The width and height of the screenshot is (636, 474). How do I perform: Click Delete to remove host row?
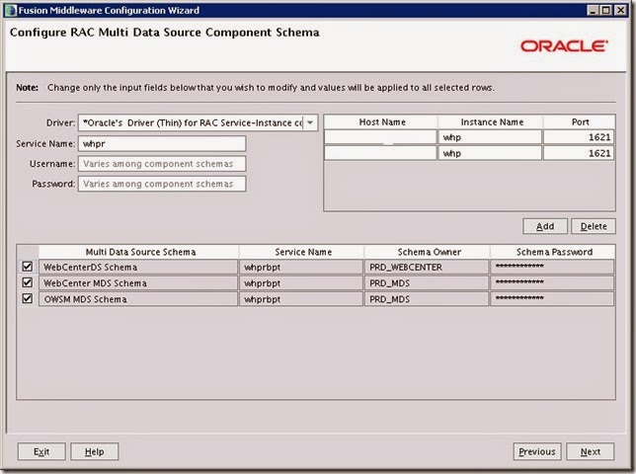coord(593,226)
